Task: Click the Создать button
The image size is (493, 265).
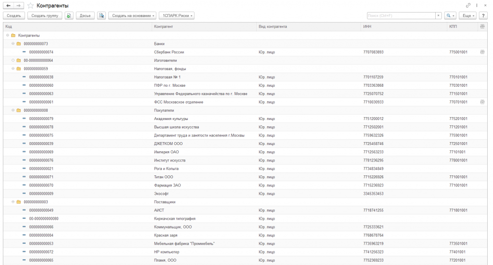Action: (x=14, y=15)
